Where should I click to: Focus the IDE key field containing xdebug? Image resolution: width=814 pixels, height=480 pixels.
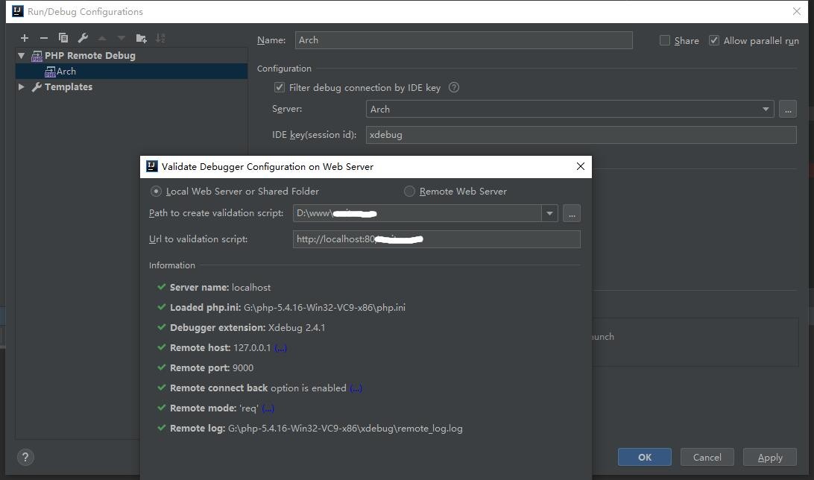581,135
